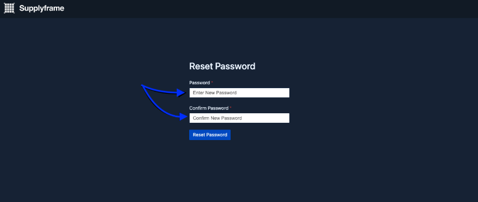Image resolution: width=478 pixels, height=202 pixels.
Task: Click the Reset Password heading text
Action: [222, 66]
